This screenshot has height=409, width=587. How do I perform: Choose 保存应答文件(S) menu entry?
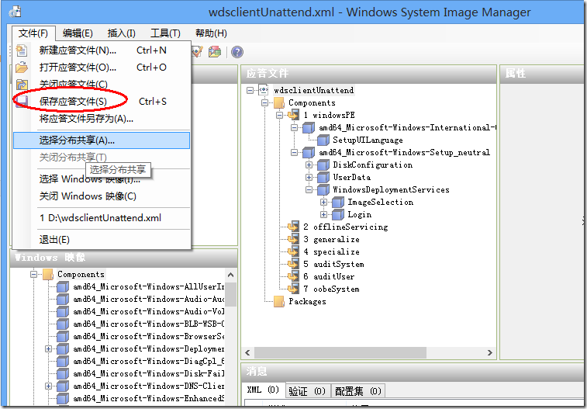point(102,102)
